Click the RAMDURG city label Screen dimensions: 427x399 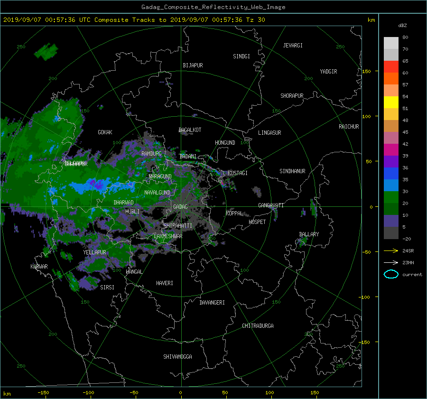click(x=151, y=154)
